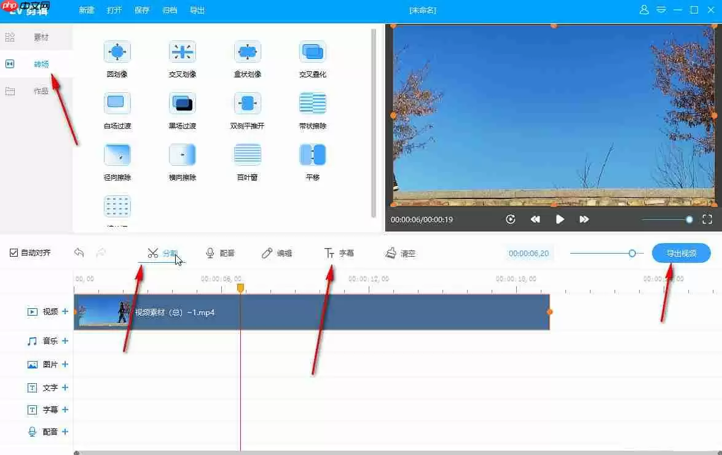Toggle the 自动对齐 checkbox

click(x=14, y=253)
